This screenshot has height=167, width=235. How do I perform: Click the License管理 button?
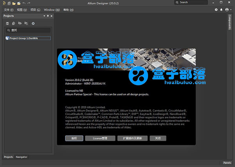pos(100,139)
